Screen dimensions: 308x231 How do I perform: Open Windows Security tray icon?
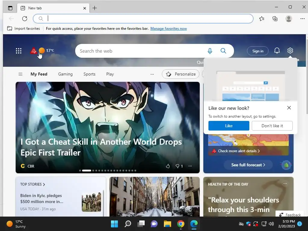click(248, 224)
